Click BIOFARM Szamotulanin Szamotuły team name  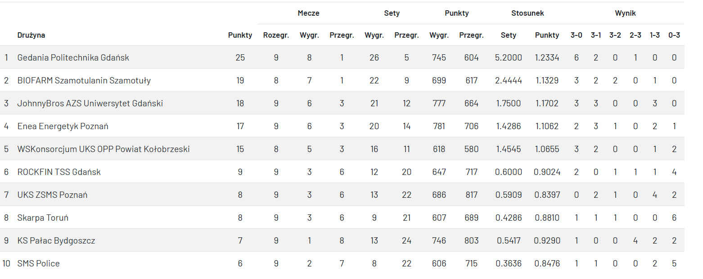(84, 80)
